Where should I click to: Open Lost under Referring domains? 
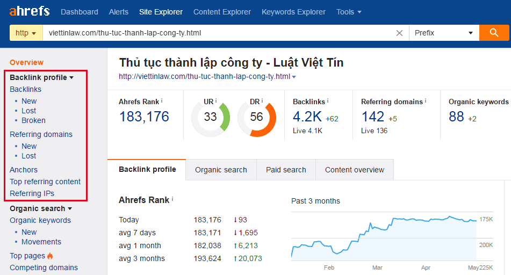pos(28,156)
